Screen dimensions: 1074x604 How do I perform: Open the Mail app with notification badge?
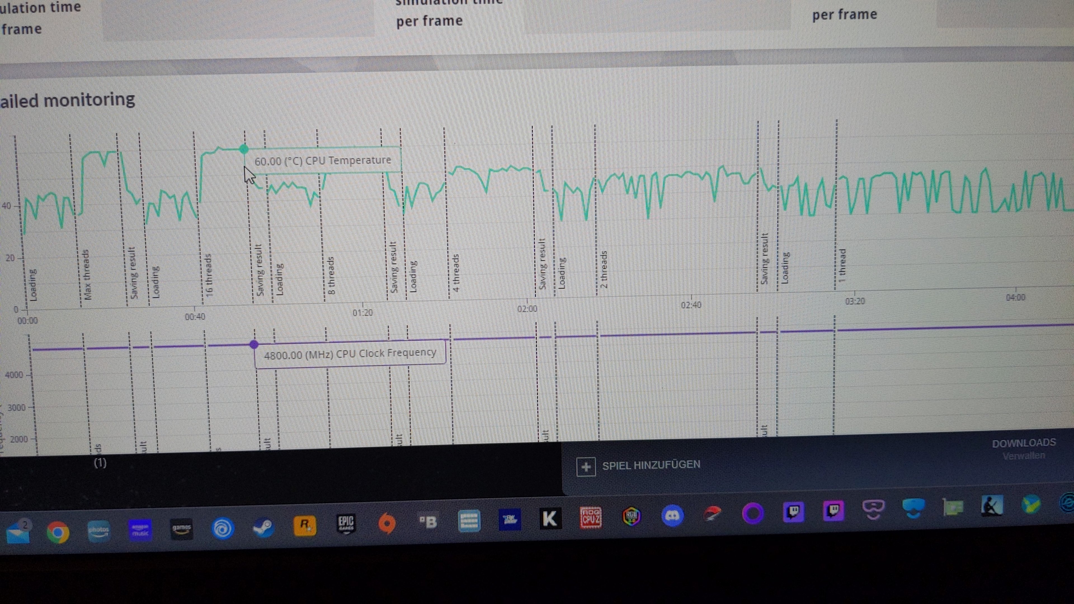click(x=18, y=532)
